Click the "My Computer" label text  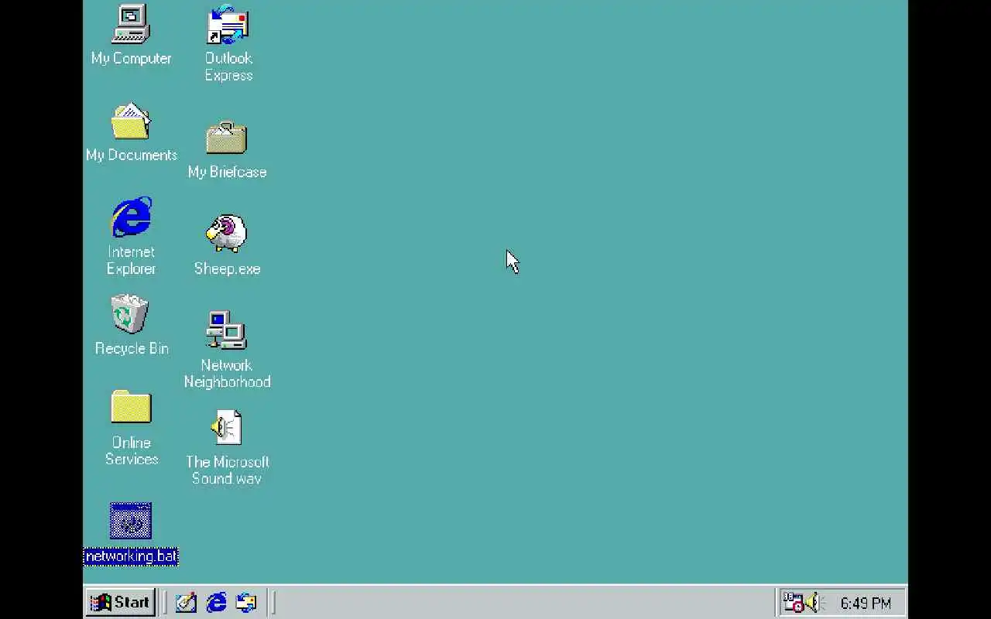click(x=131, y=58)
